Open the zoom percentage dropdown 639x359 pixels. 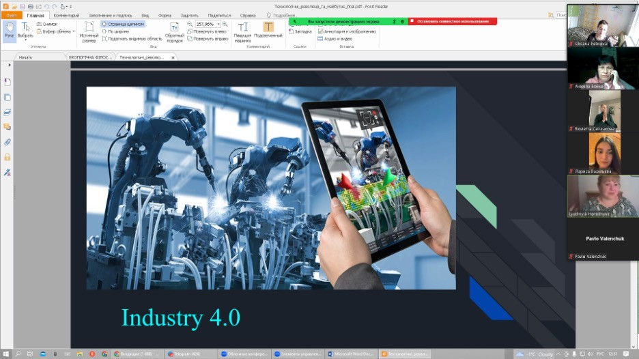218,24
